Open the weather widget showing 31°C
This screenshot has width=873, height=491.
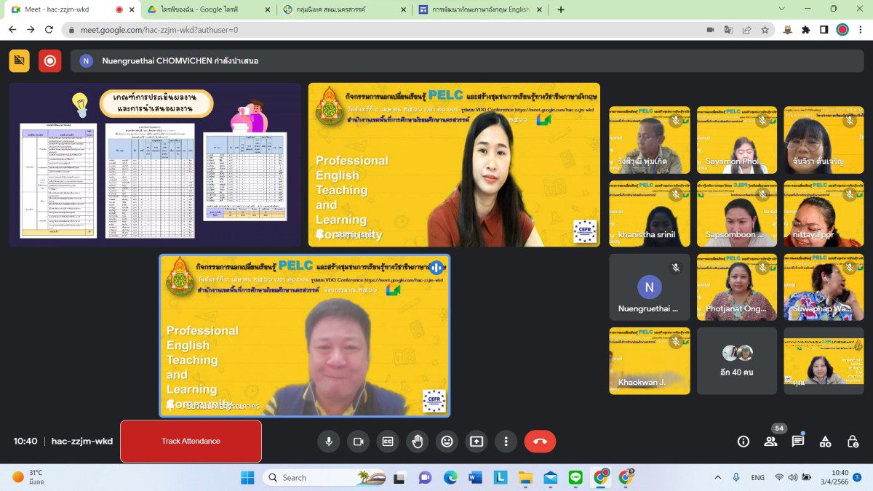tap(28, 477)
